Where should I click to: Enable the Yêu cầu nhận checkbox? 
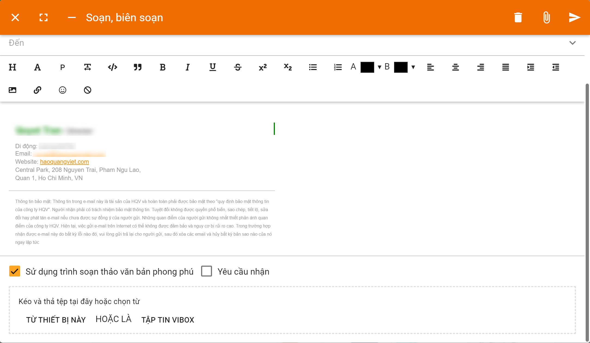207,271
